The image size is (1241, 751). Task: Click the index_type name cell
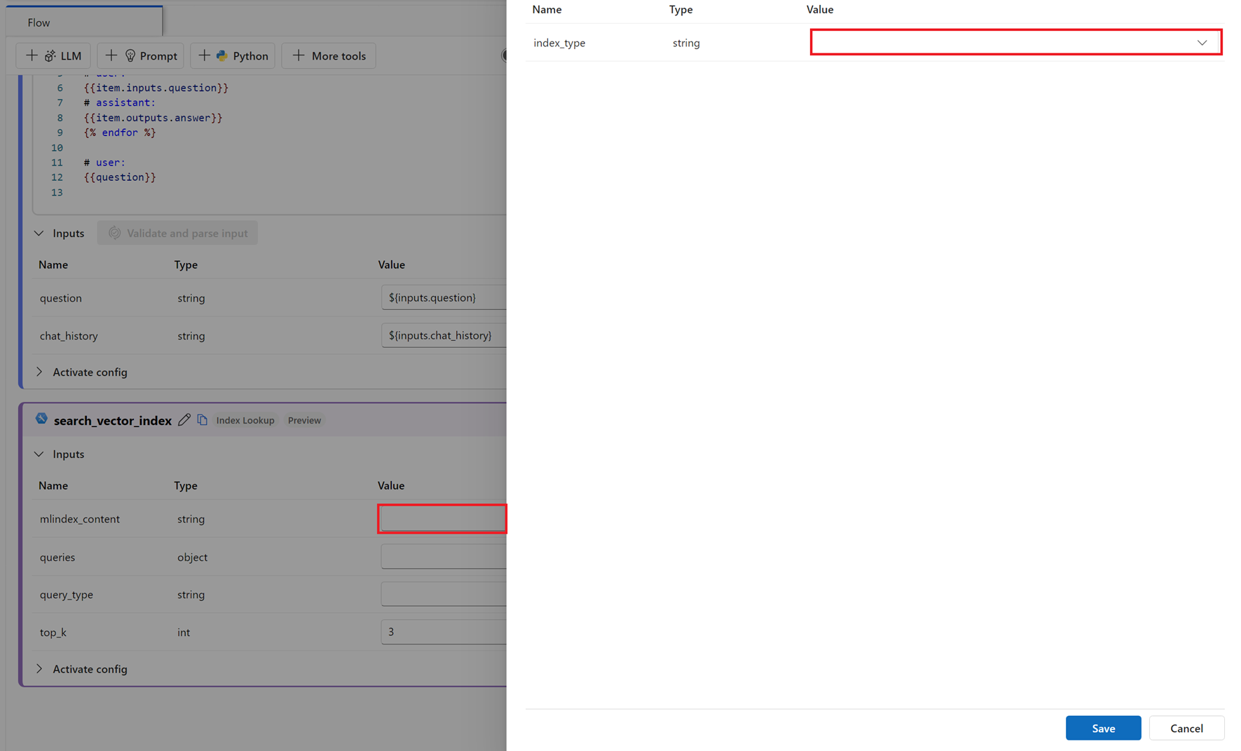coord(559,43)
